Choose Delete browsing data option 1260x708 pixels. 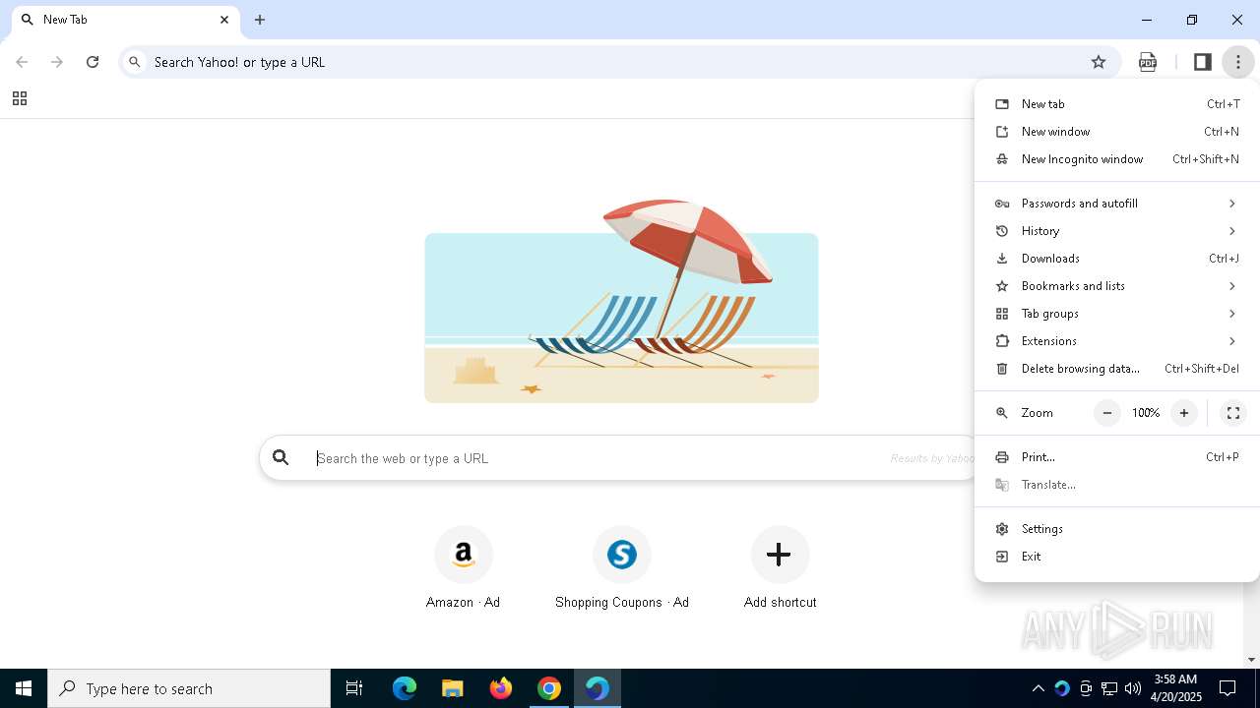[x=1117, y=369]
